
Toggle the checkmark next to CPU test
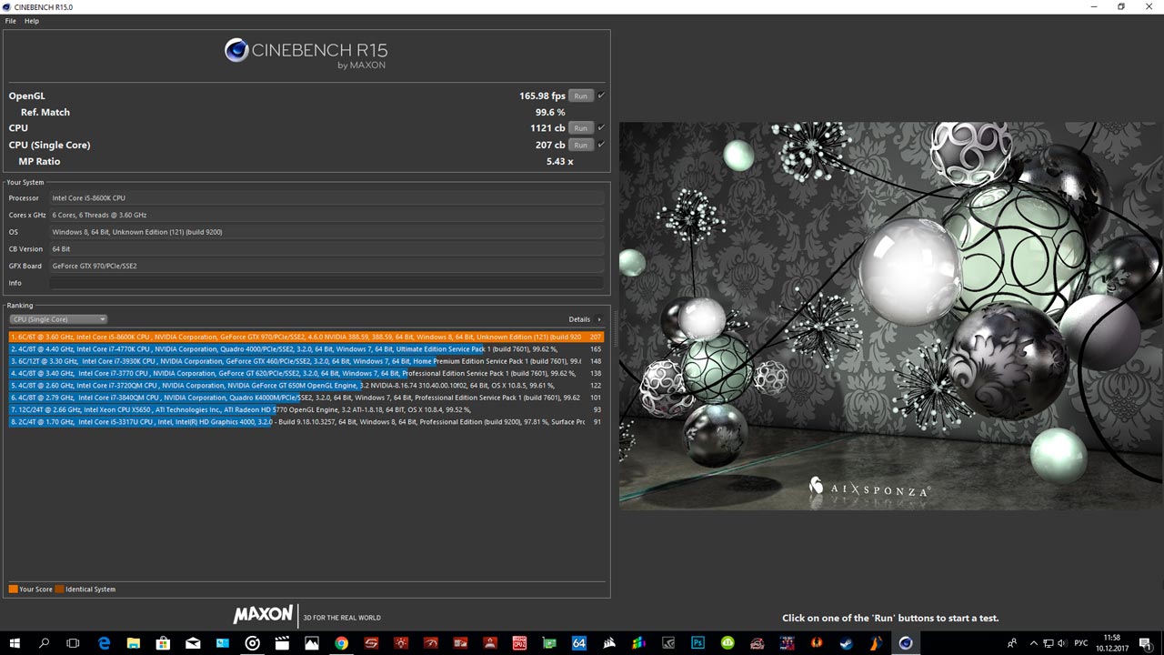pos(601,127)
